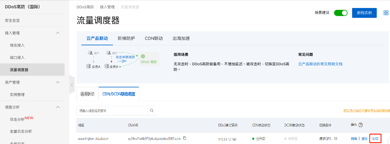Collapse the sidebar using the arrow handle
Viewport: 390px width, 144px height.
pyautogui.click(x=72, y=84)
